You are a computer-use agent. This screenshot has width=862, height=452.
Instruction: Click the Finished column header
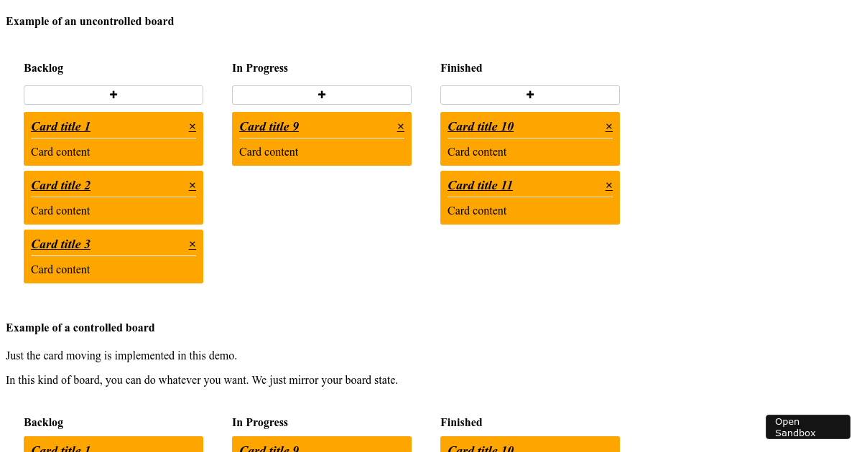[461, 67]
